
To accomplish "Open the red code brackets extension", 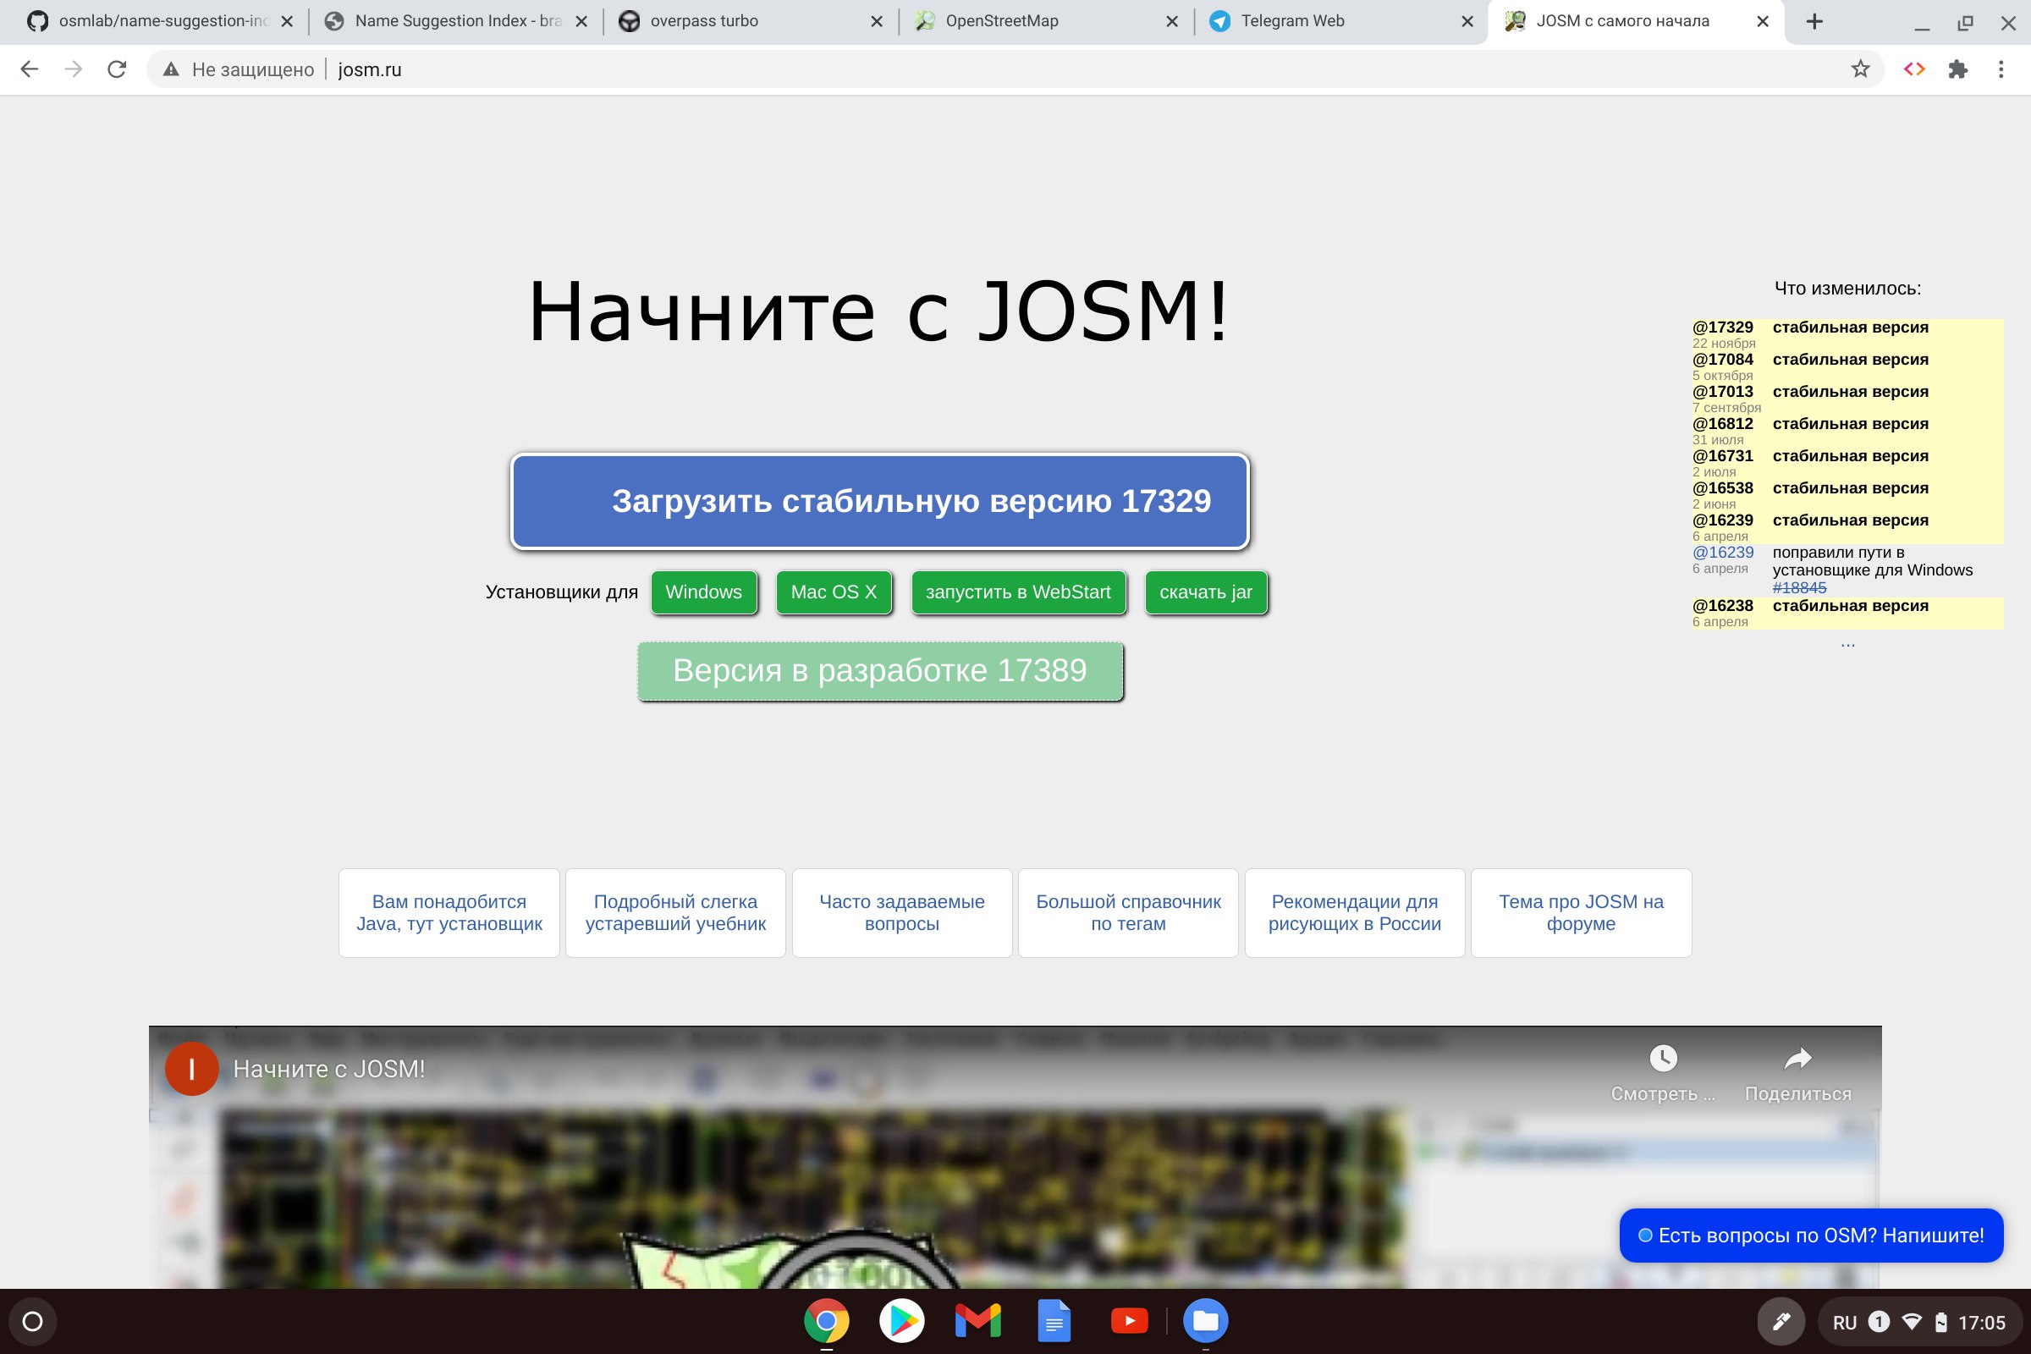I will pyautogui.click(x=1914, y=69).
